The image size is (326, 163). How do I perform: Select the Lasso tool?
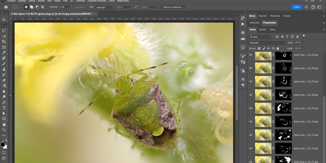4,31
